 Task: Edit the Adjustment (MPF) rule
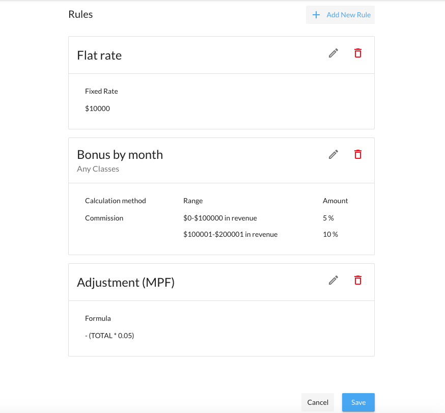tap(333, 280)
